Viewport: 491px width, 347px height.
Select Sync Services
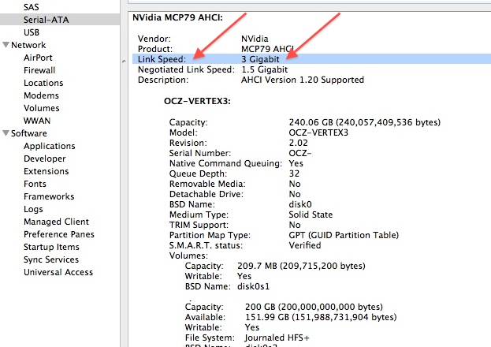(x=51, y=259)
